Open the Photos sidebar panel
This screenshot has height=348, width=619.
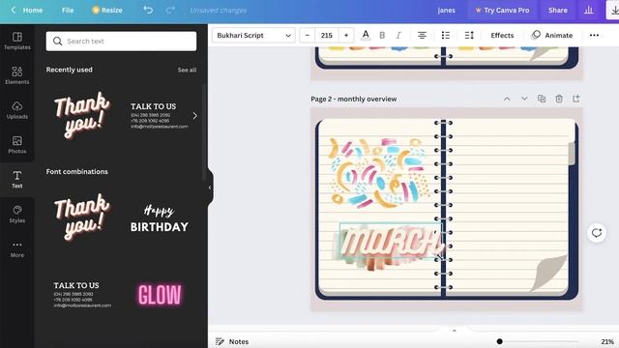point(17,145)
